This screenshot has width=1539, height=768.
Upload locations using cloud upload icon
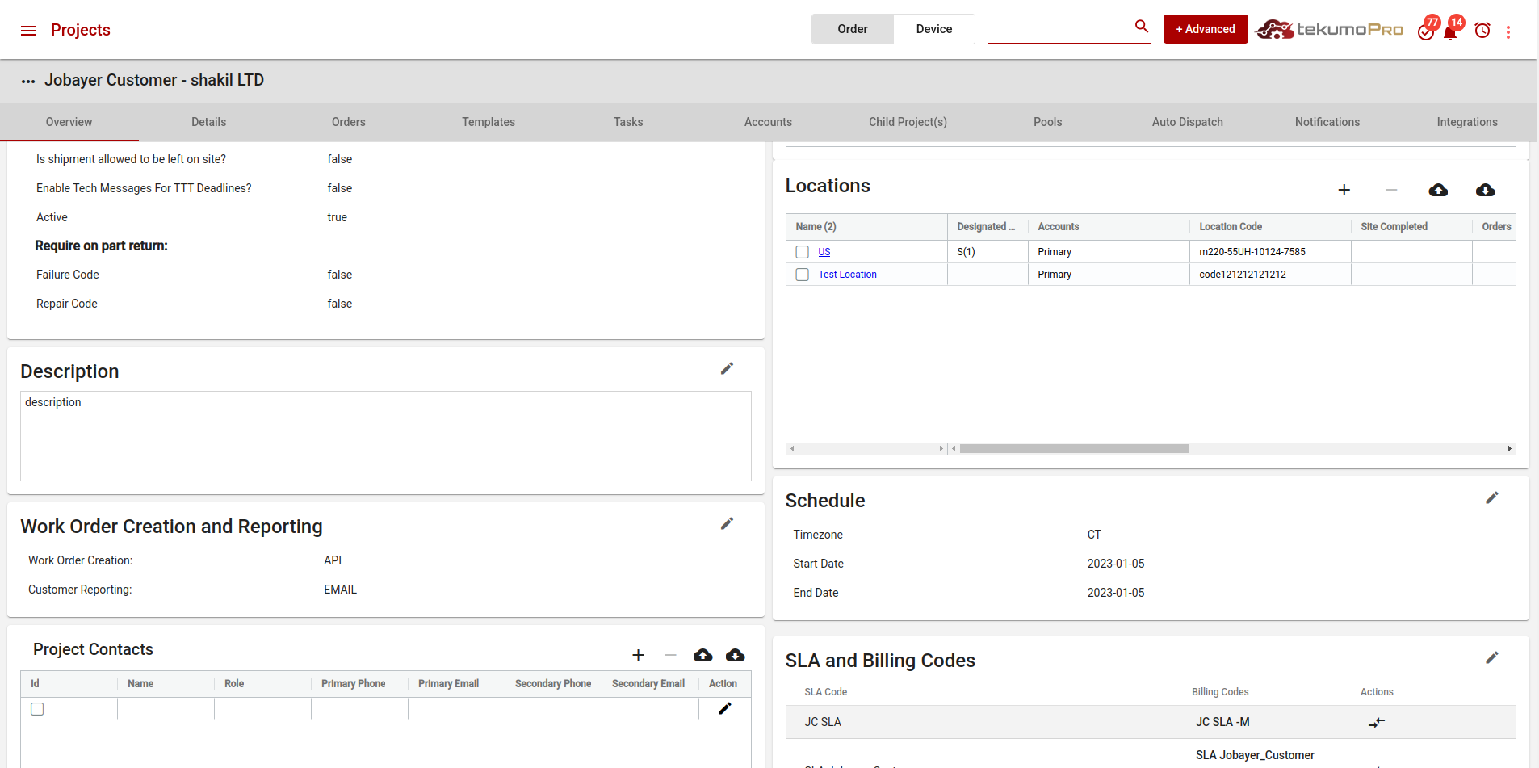tap(1437, 190)
